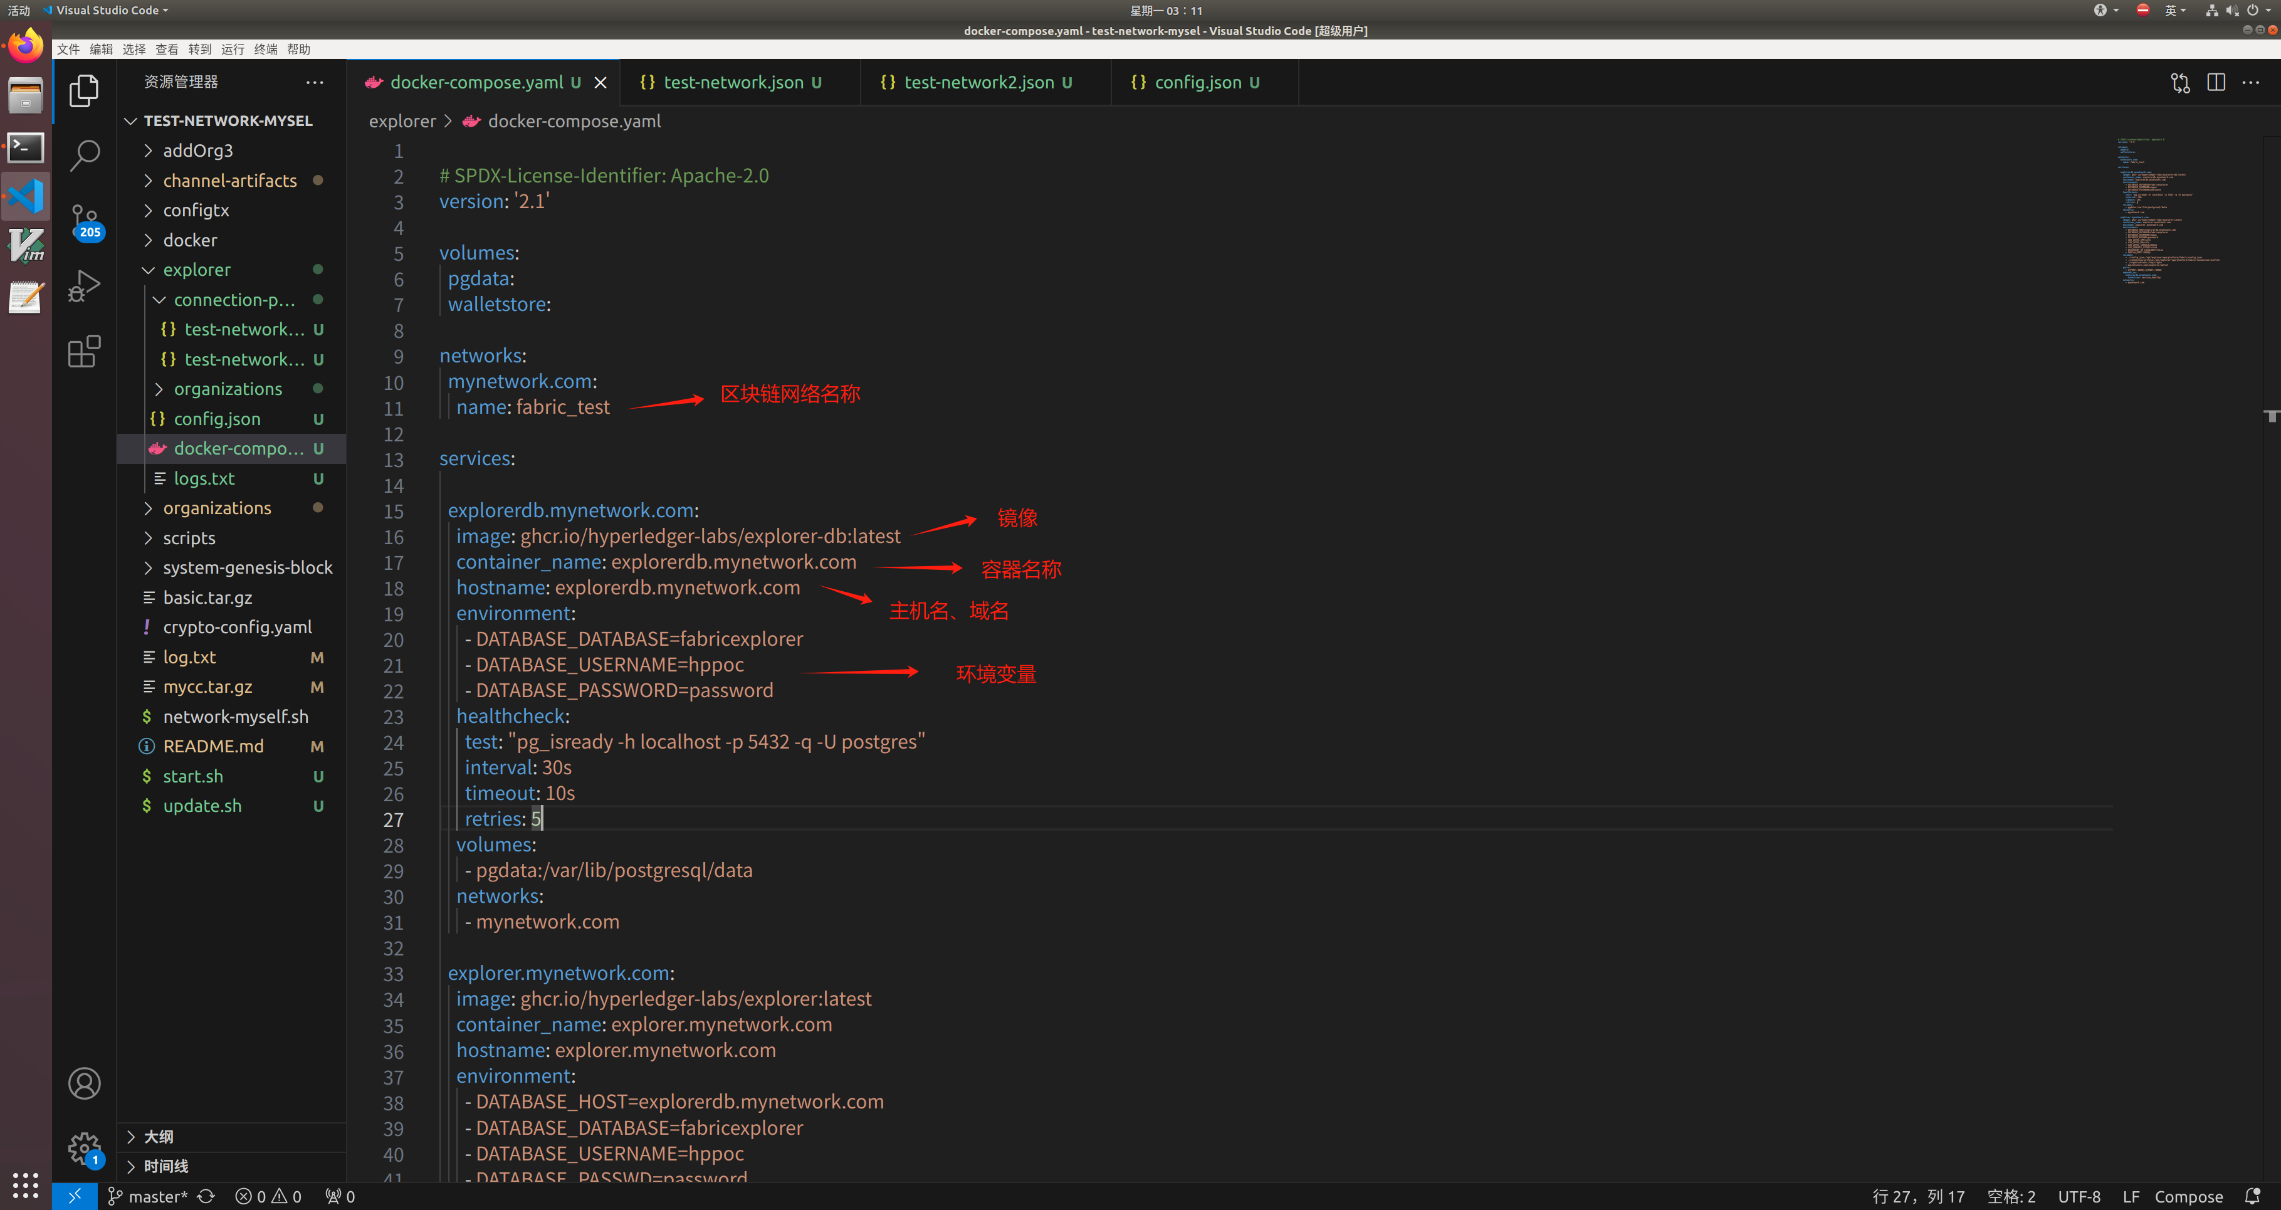Open Terminal from the Ubuntu dock
Viewport: 2281px width, 1210px height.
[x=26, y=147]
